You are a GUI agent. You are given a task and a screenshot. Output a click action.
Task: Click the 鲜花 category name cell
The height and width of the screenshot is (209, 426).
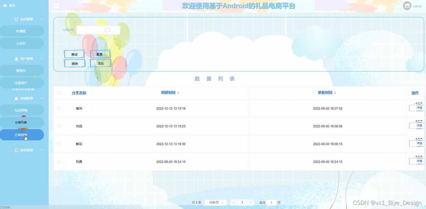coord(79,144)
